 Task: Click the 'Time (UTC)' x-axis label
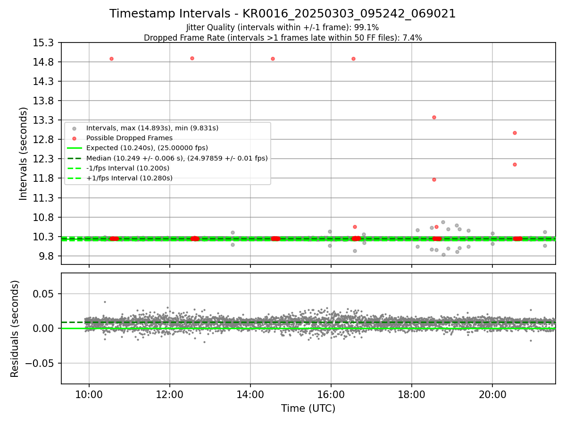tap(308, 408)
